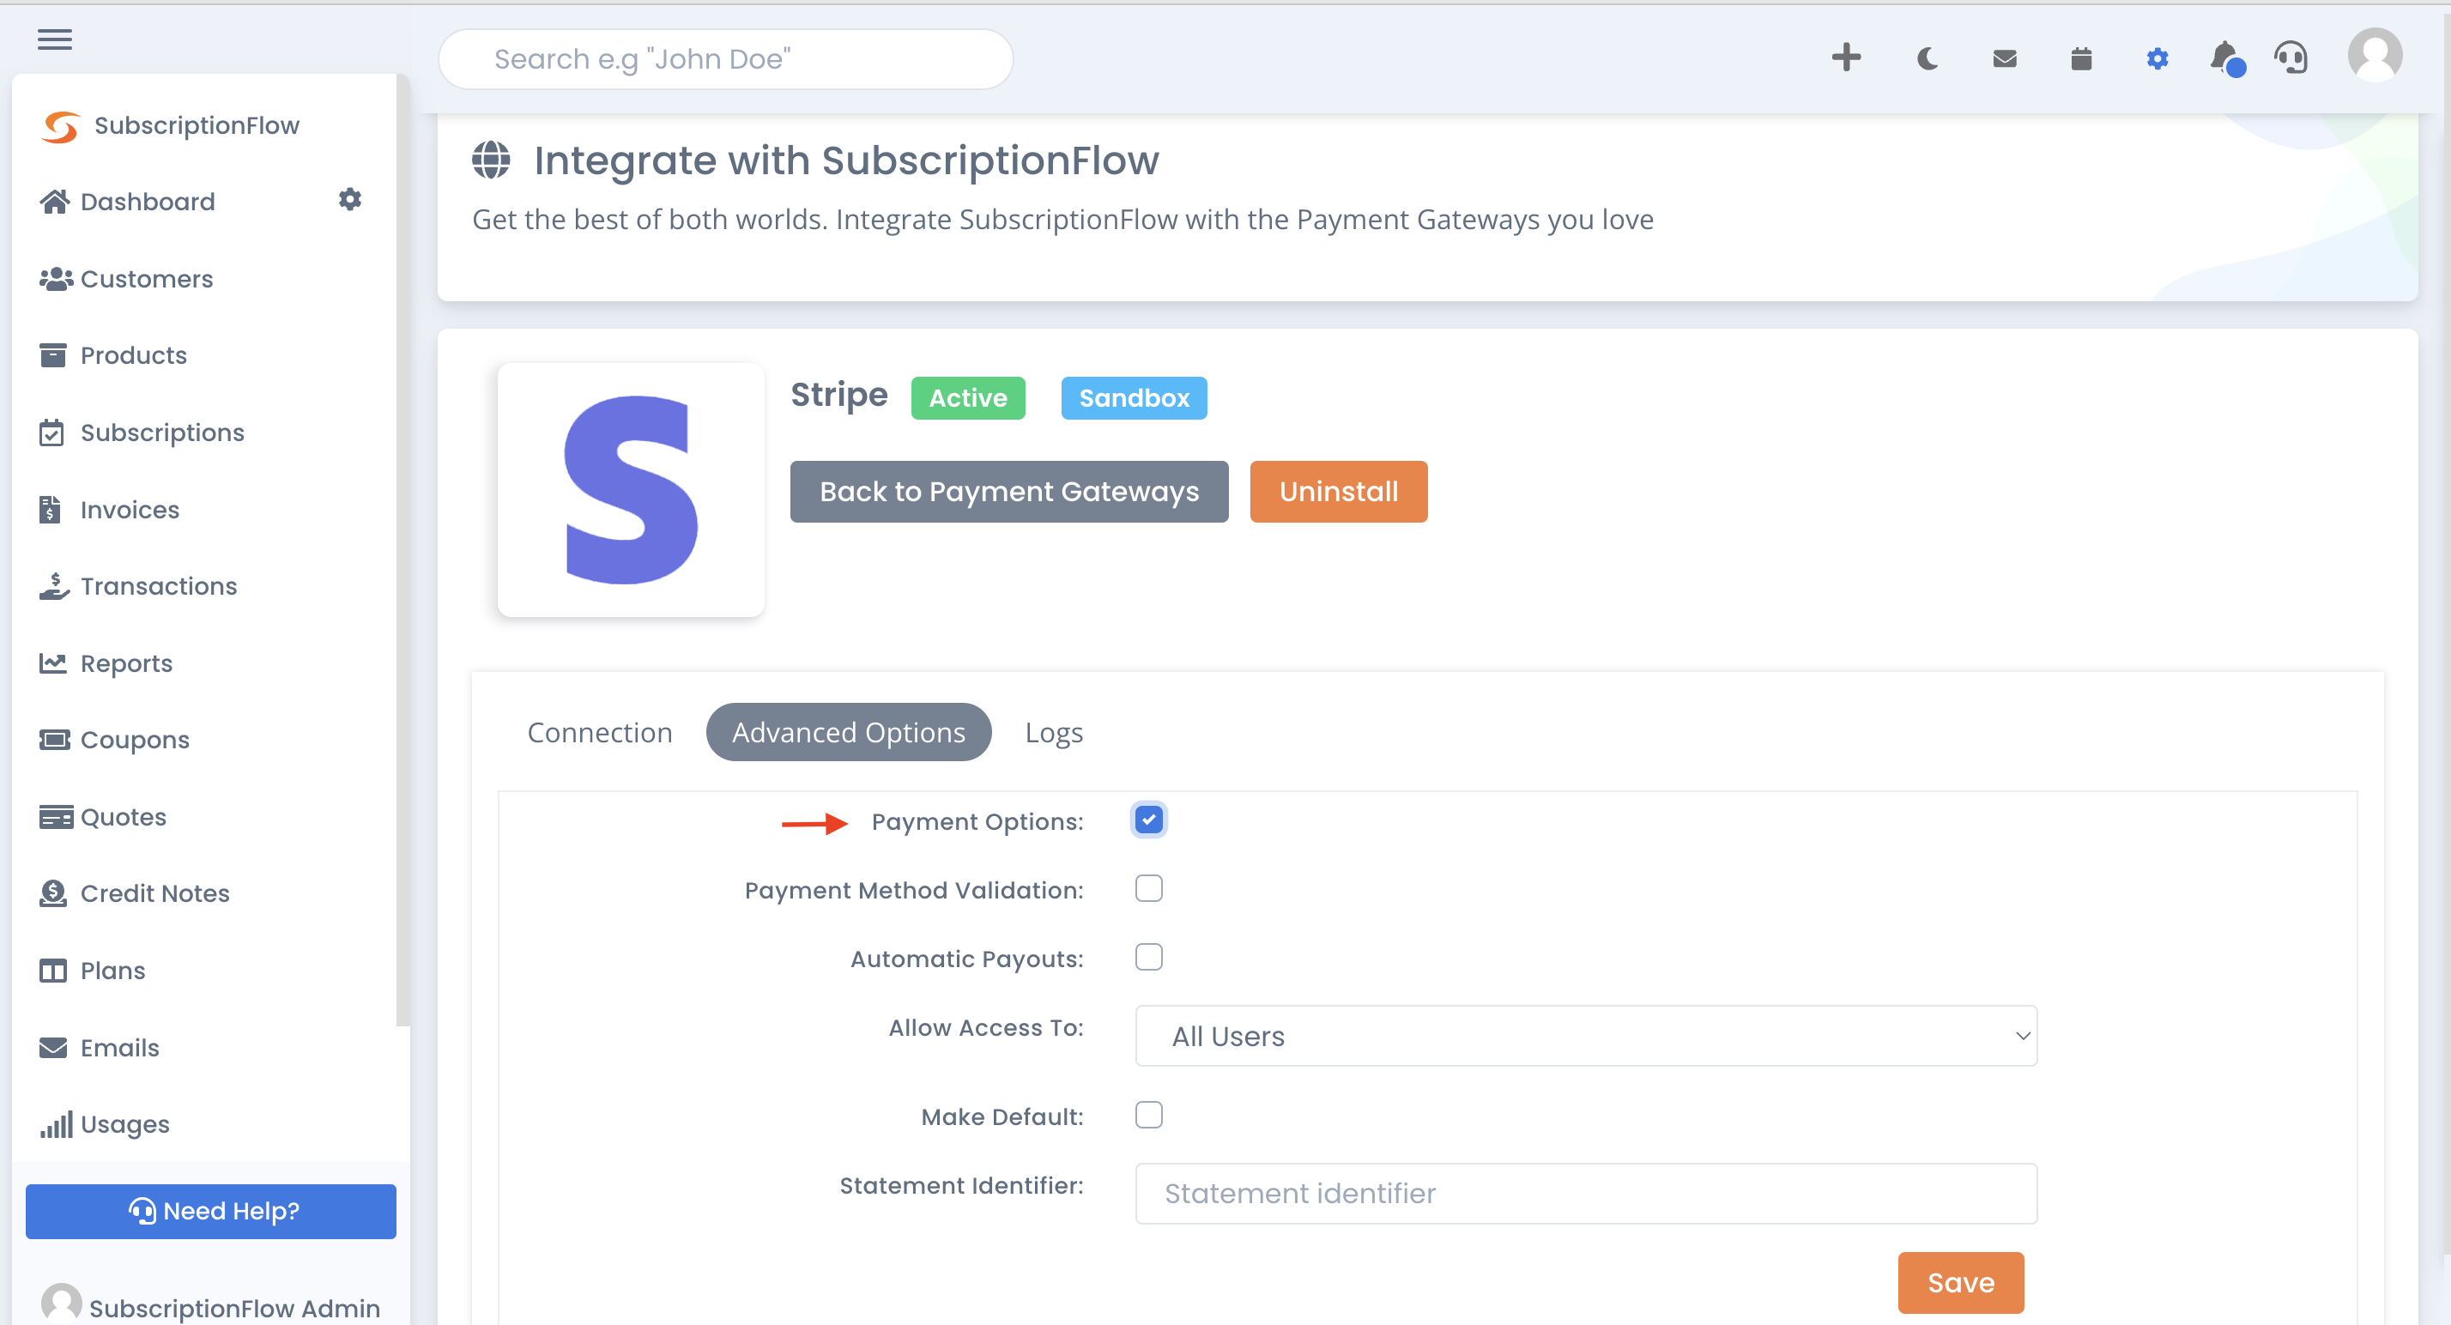Screen dimensions: 2451x1325
Task: Click the blue Sandbox badge
Action: [x=1135, y=397]
